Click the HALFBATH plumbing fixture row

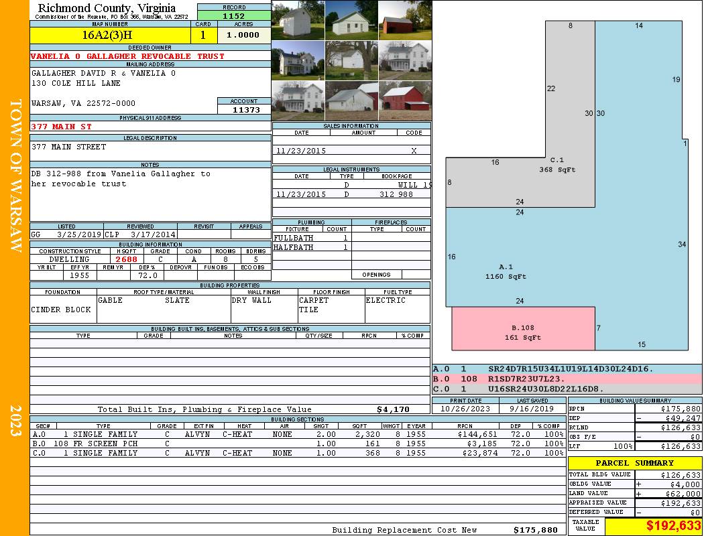(312, 247)
